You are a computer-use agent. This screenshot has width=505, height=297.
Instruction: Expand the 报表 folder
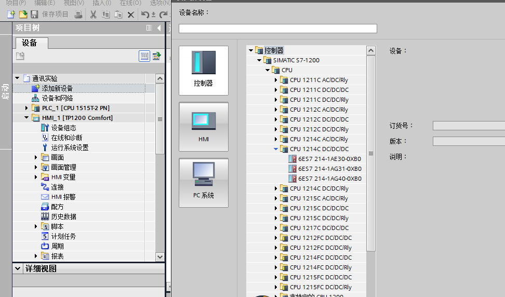(36, 256)
